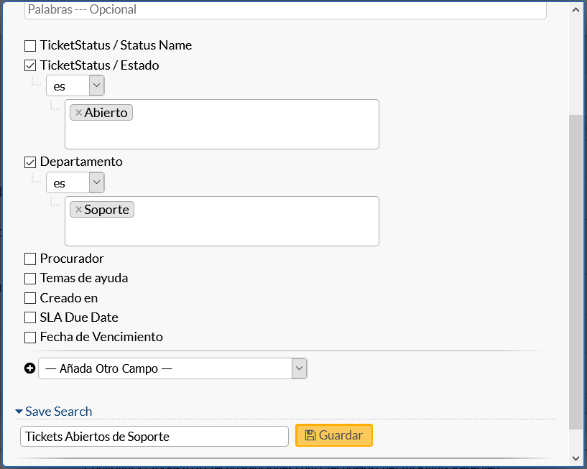Image resolution: width=587 pixels, height=469 pixels.
Task: Check the Procurador checkbox
Action: point(30,259)
